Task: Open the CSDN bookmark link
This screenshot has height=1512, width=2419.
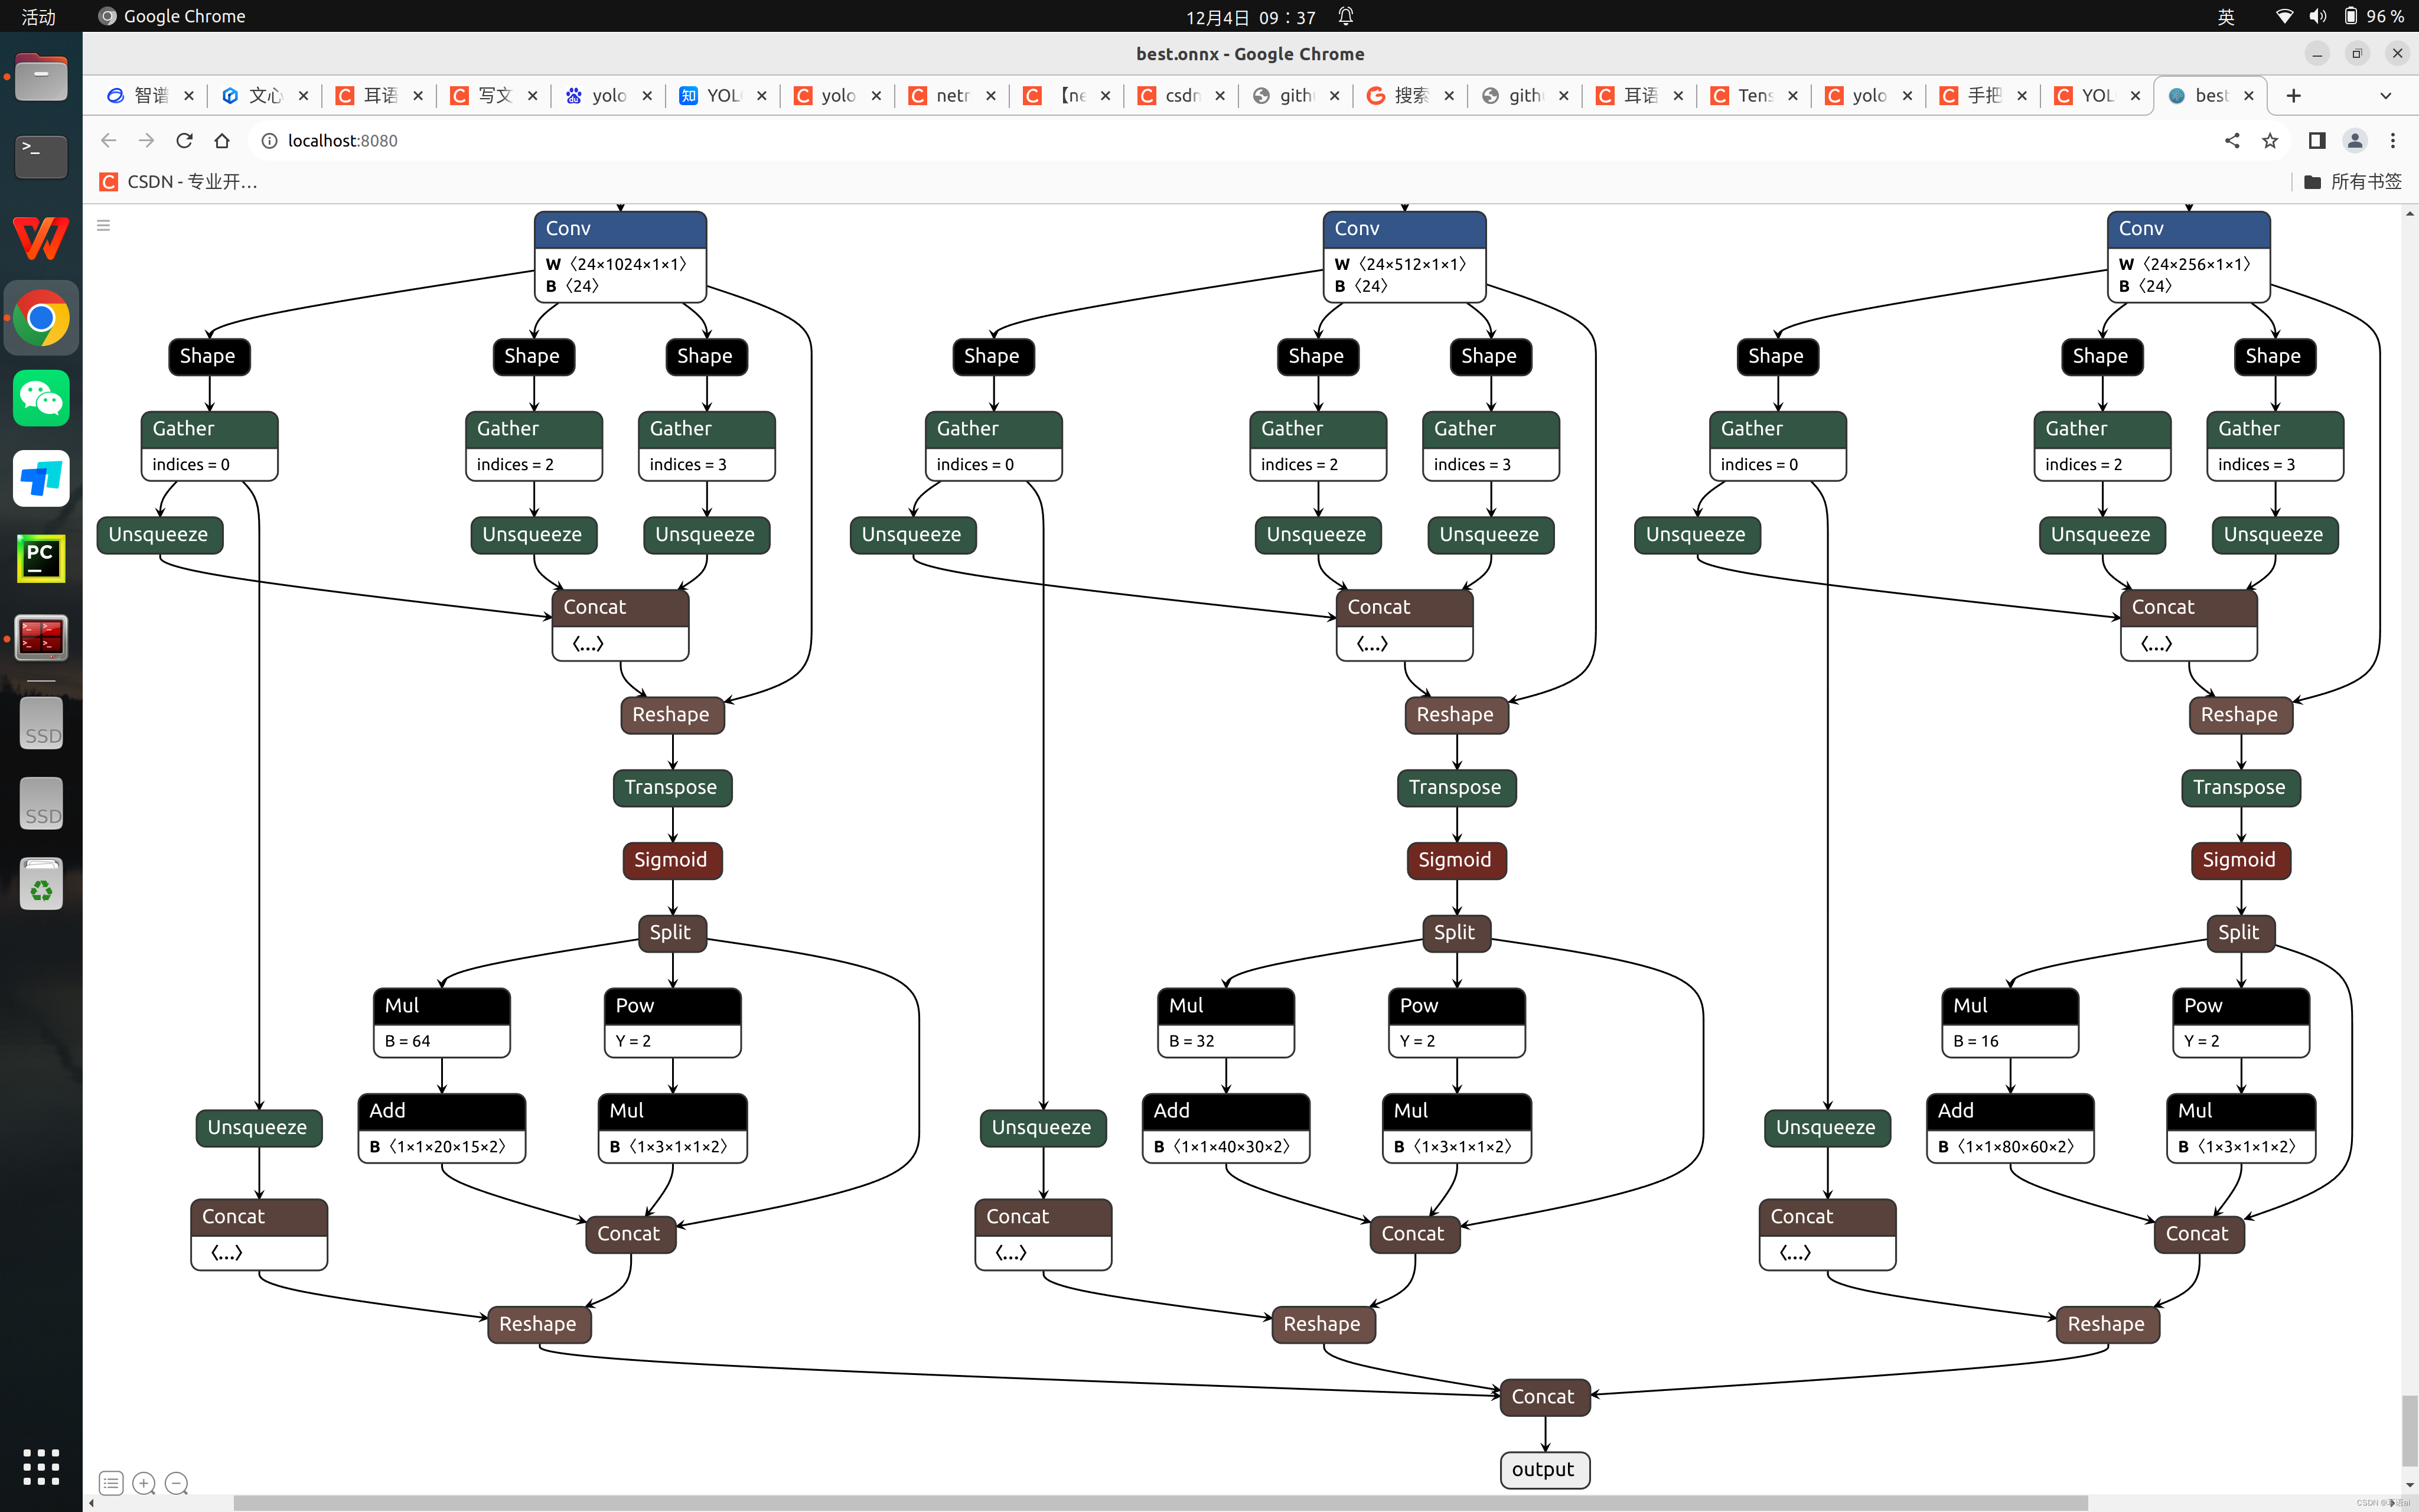Action: (x=180, y=181)
